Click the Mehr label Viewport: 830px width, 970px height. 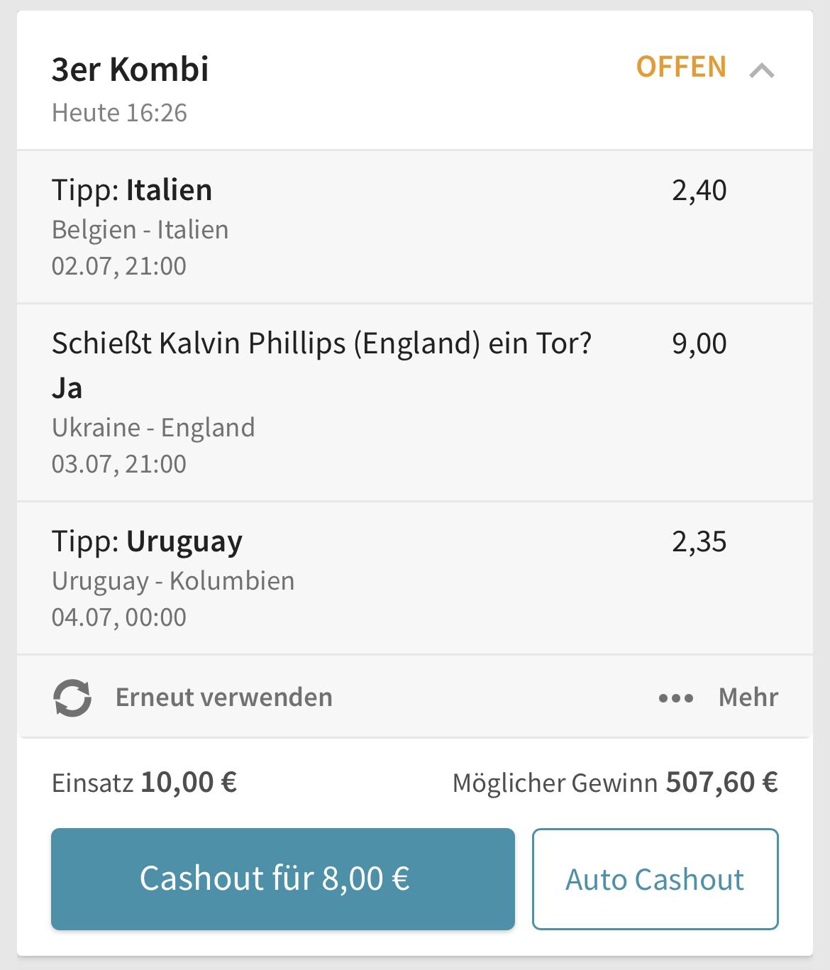pos(748,697)
